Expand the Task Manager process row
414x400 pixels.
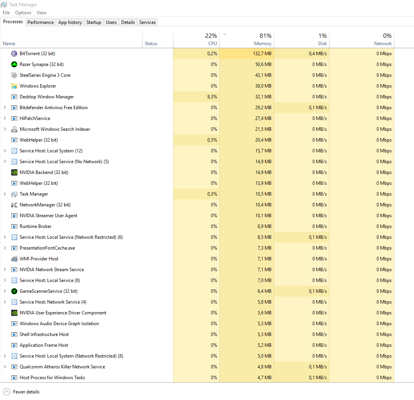[5, 194]
